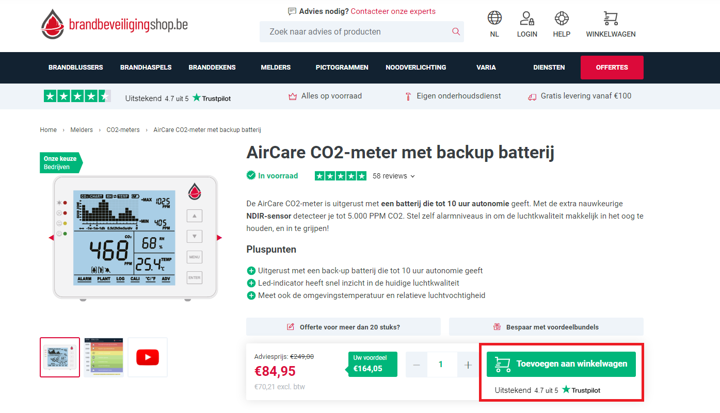720x413 pixels.
Task: Play the YouTube video thumbnail
Action: (x=148, y=357)
